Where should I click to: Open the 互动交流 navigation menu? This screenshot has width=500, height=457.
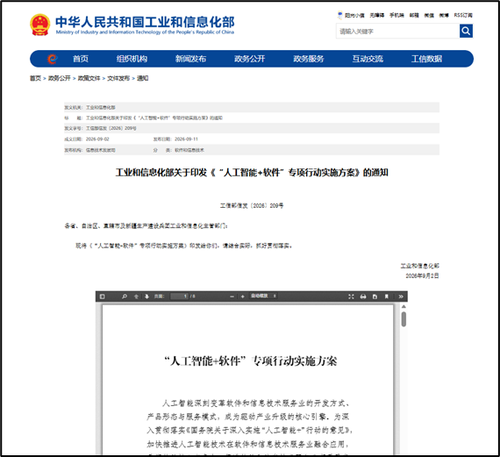click(x=368, y=59)
